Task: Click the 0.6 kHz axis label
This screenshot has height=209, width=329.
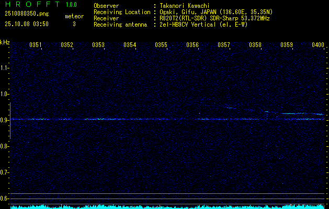Action: 4,199
